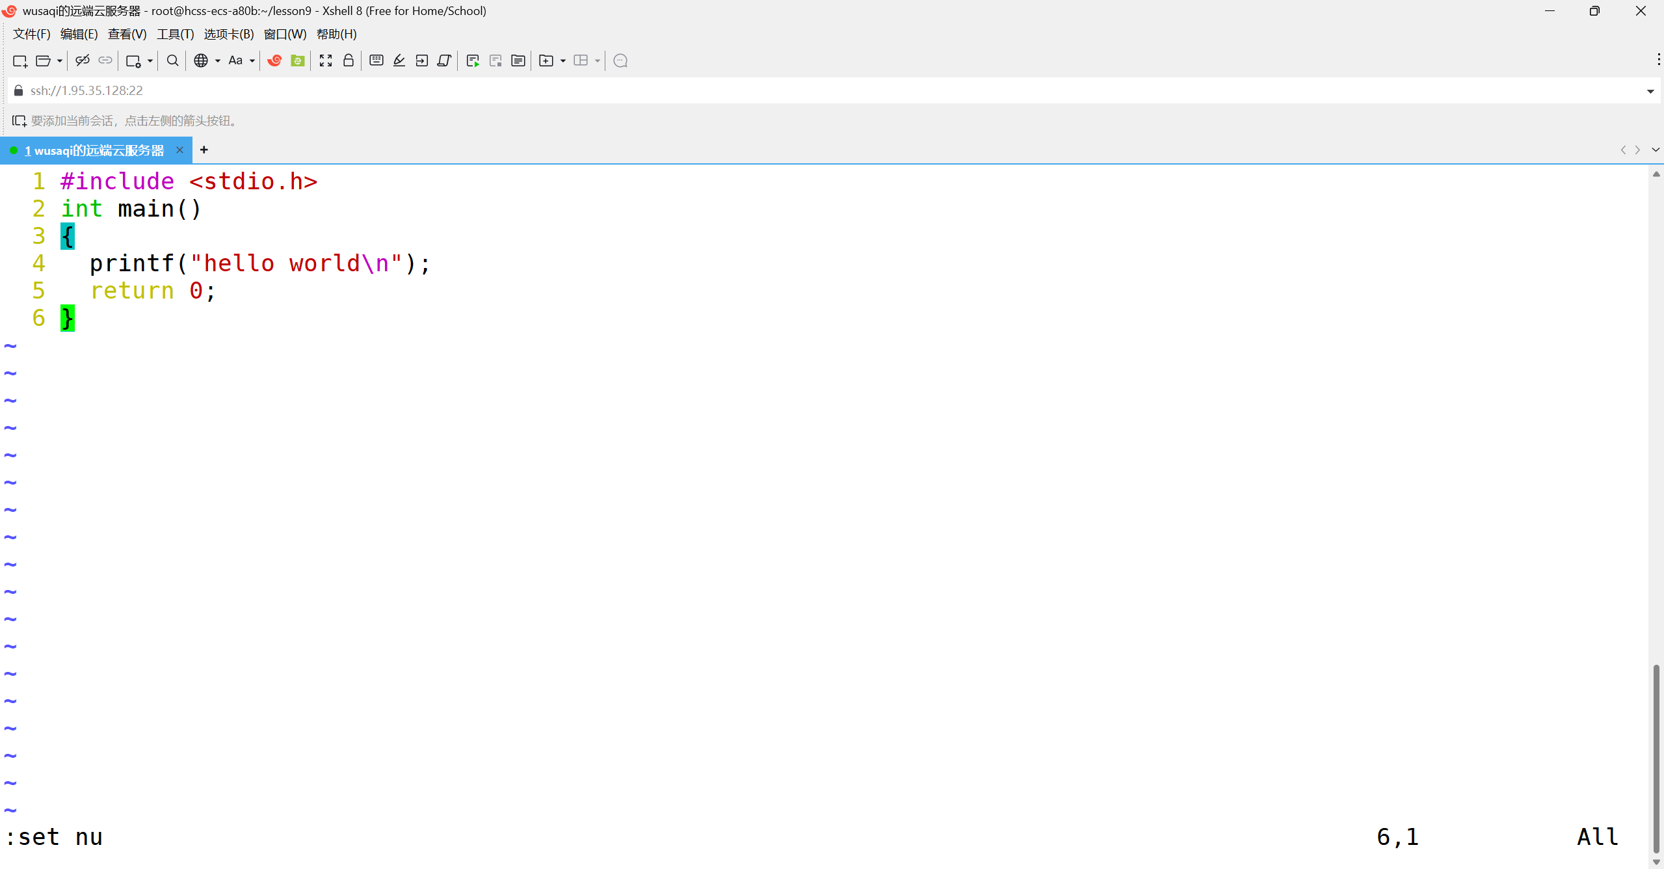Add a new tab with plus button
Viewport: 1664px width, 869px height.
(204, 150)
